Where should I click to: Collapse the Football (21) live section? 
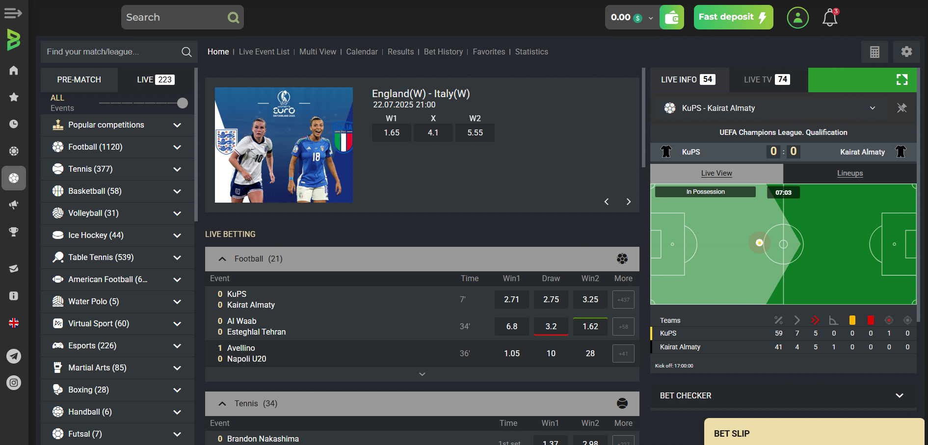click(x=222, y=259)
